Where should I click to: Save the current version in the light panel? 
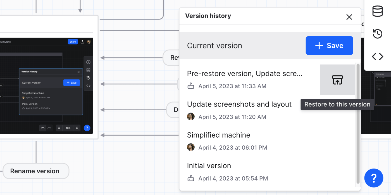(329, 46)
